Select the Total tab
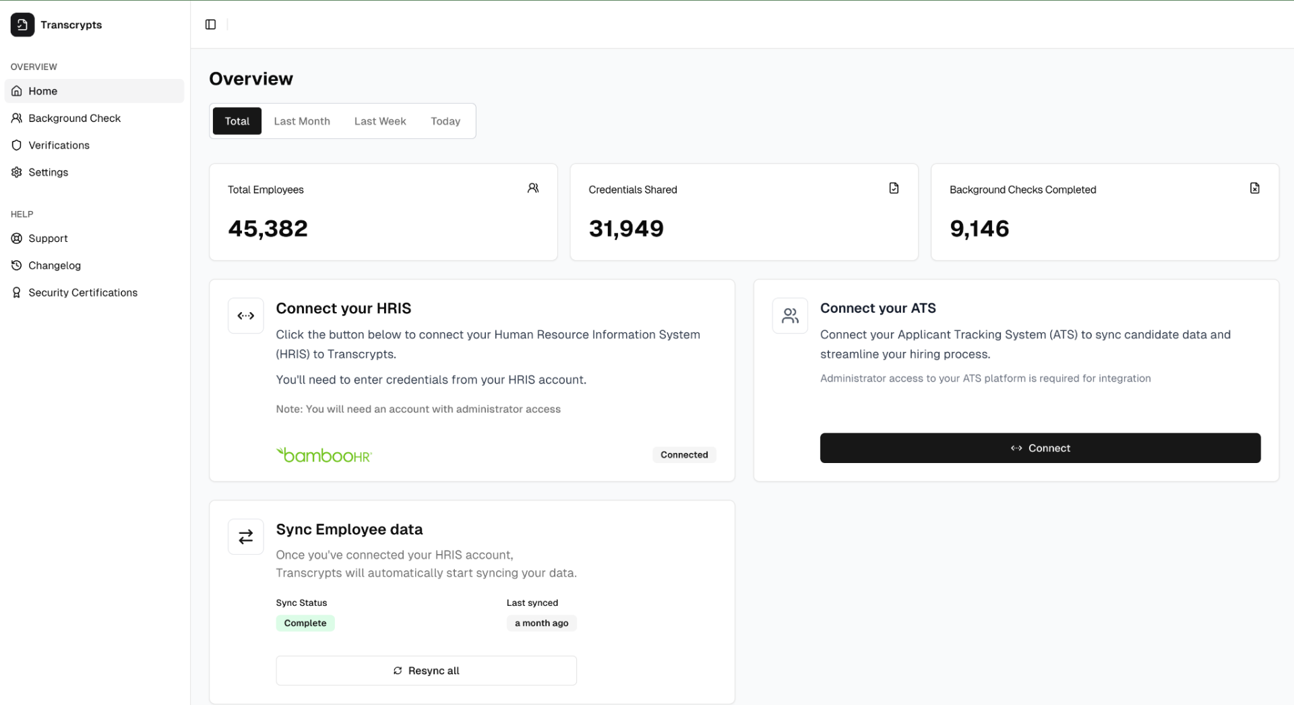This screenshot has height=705, width=1294. [237, 121]
